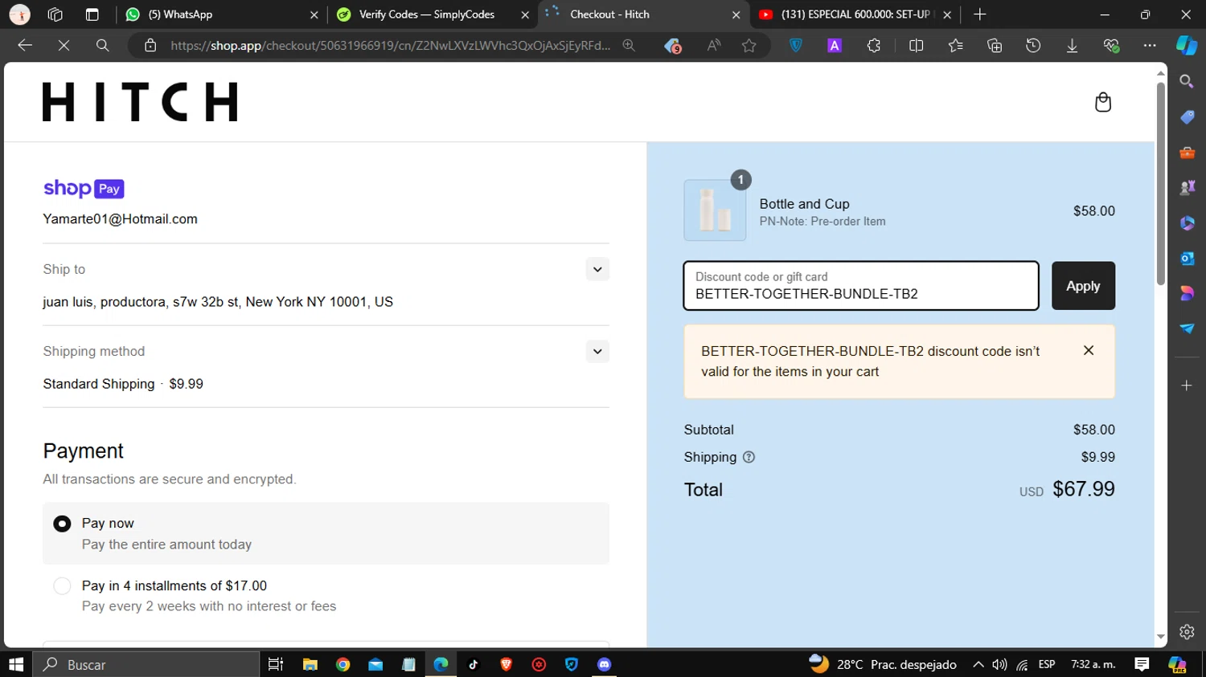Select Pay in 4 installments option

tap(62, 586)
